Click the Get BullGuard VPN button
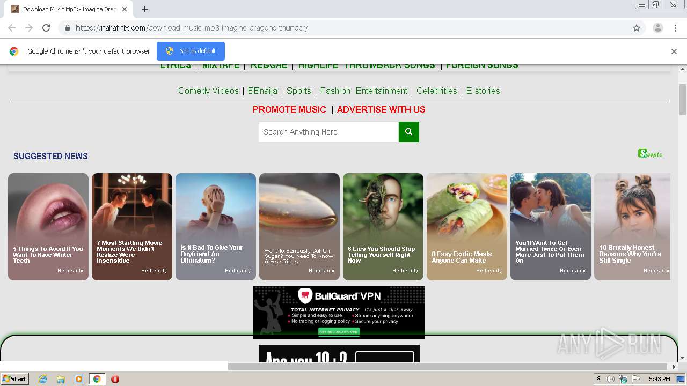The image size is (687, 386). [339, 332]
